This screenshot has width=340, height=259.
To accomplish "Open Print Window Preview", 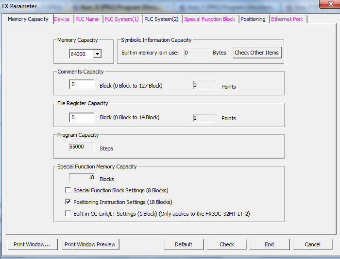I will pos(90,244).
